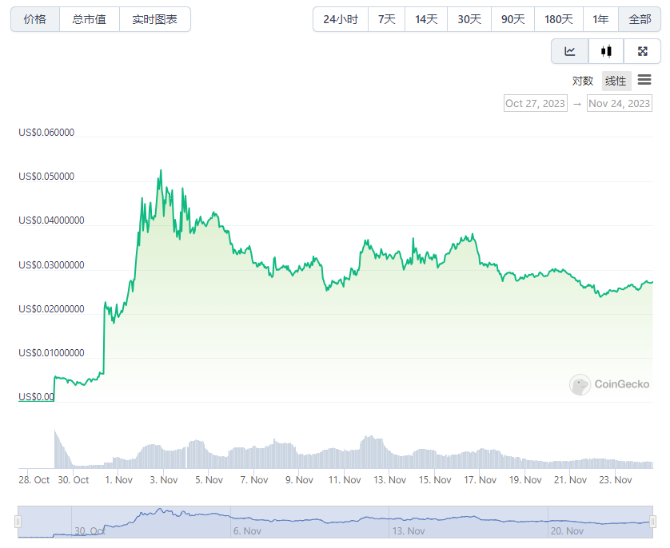
Task: Open the chart hamburger menu
Action: coord(644,80)
